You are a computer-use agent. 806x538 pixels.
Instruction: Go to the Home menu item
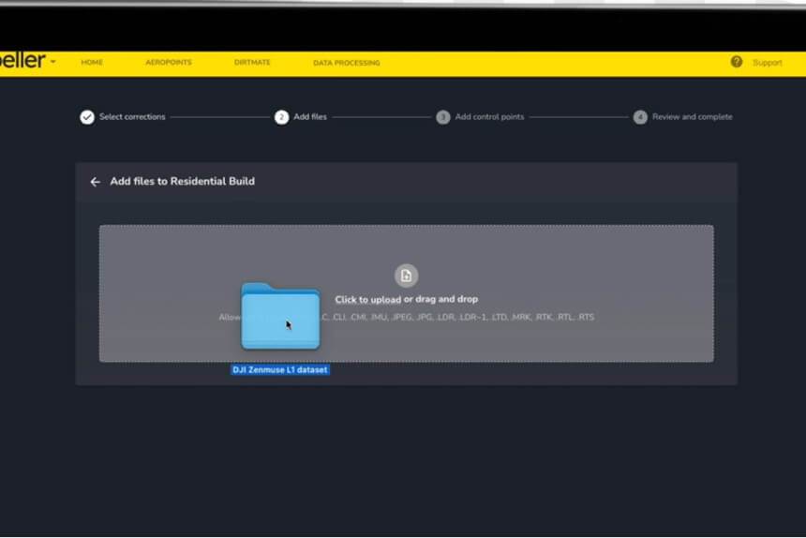[92, 63]
